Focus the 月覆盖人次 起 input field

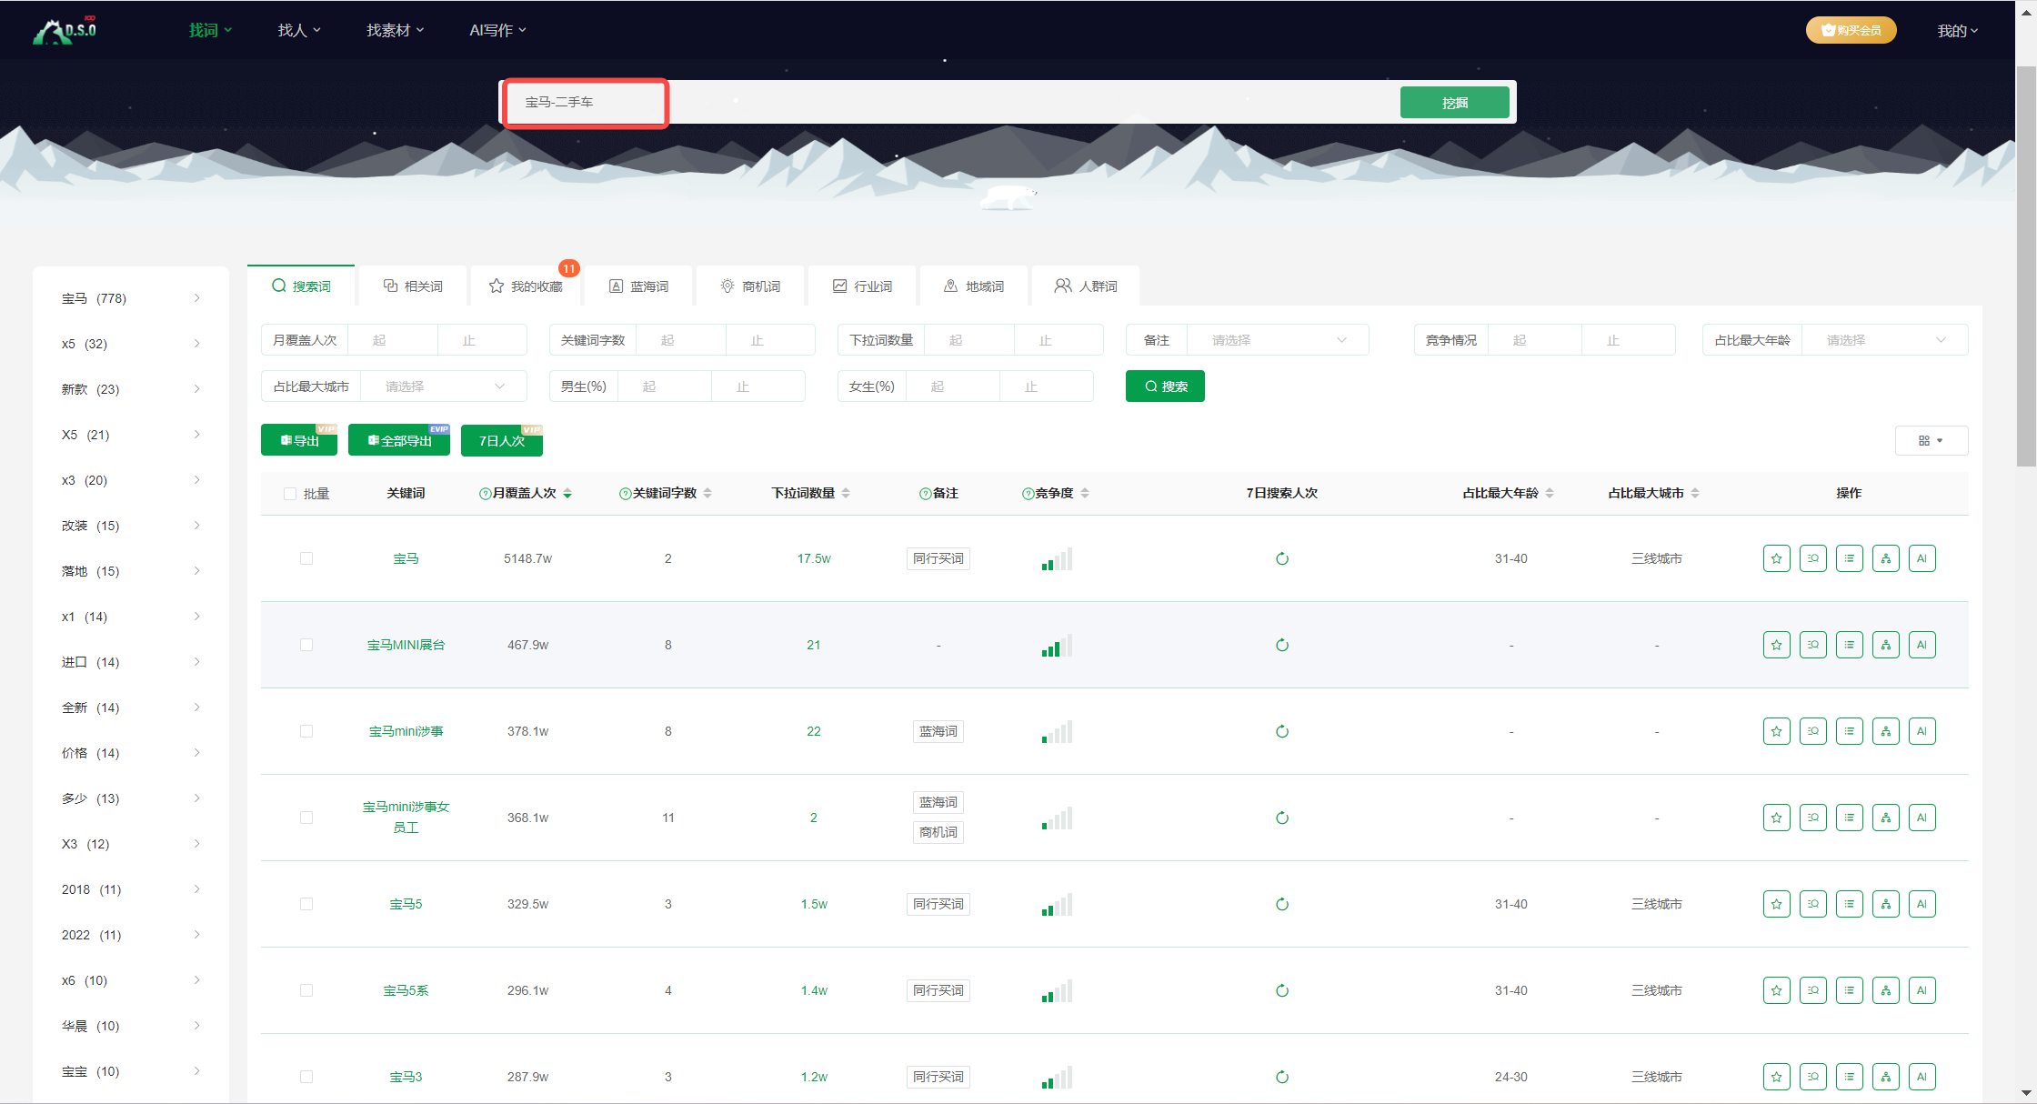[393, 340]
